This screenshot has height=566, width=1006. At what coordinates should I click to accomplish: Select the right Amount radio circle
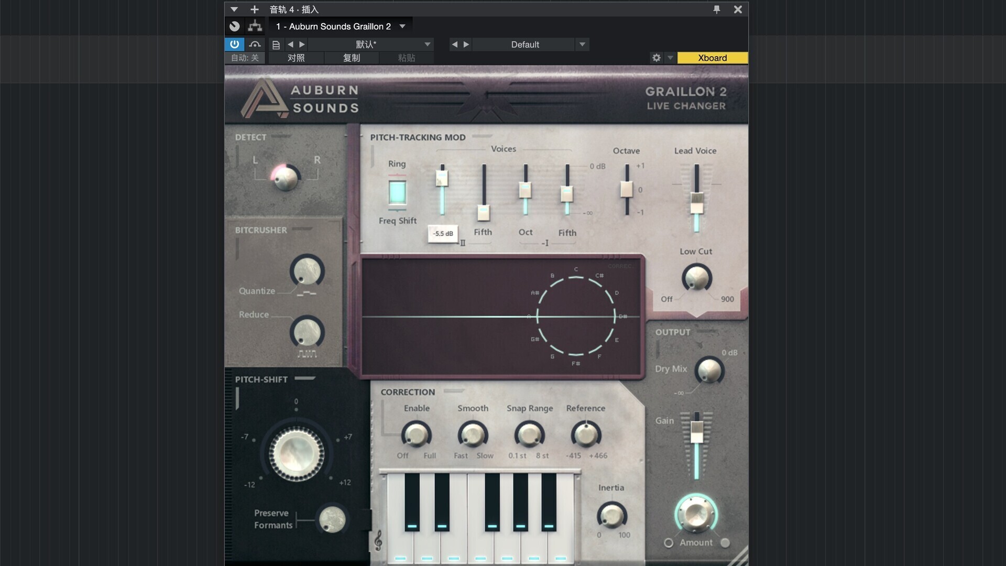click(x=725, y=543)
